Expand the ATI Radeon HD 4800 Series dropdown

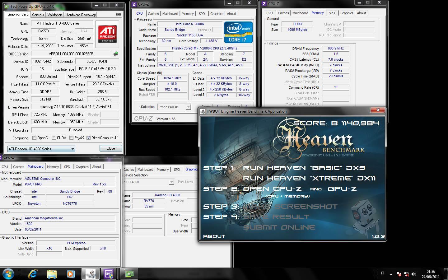point(41,149)
